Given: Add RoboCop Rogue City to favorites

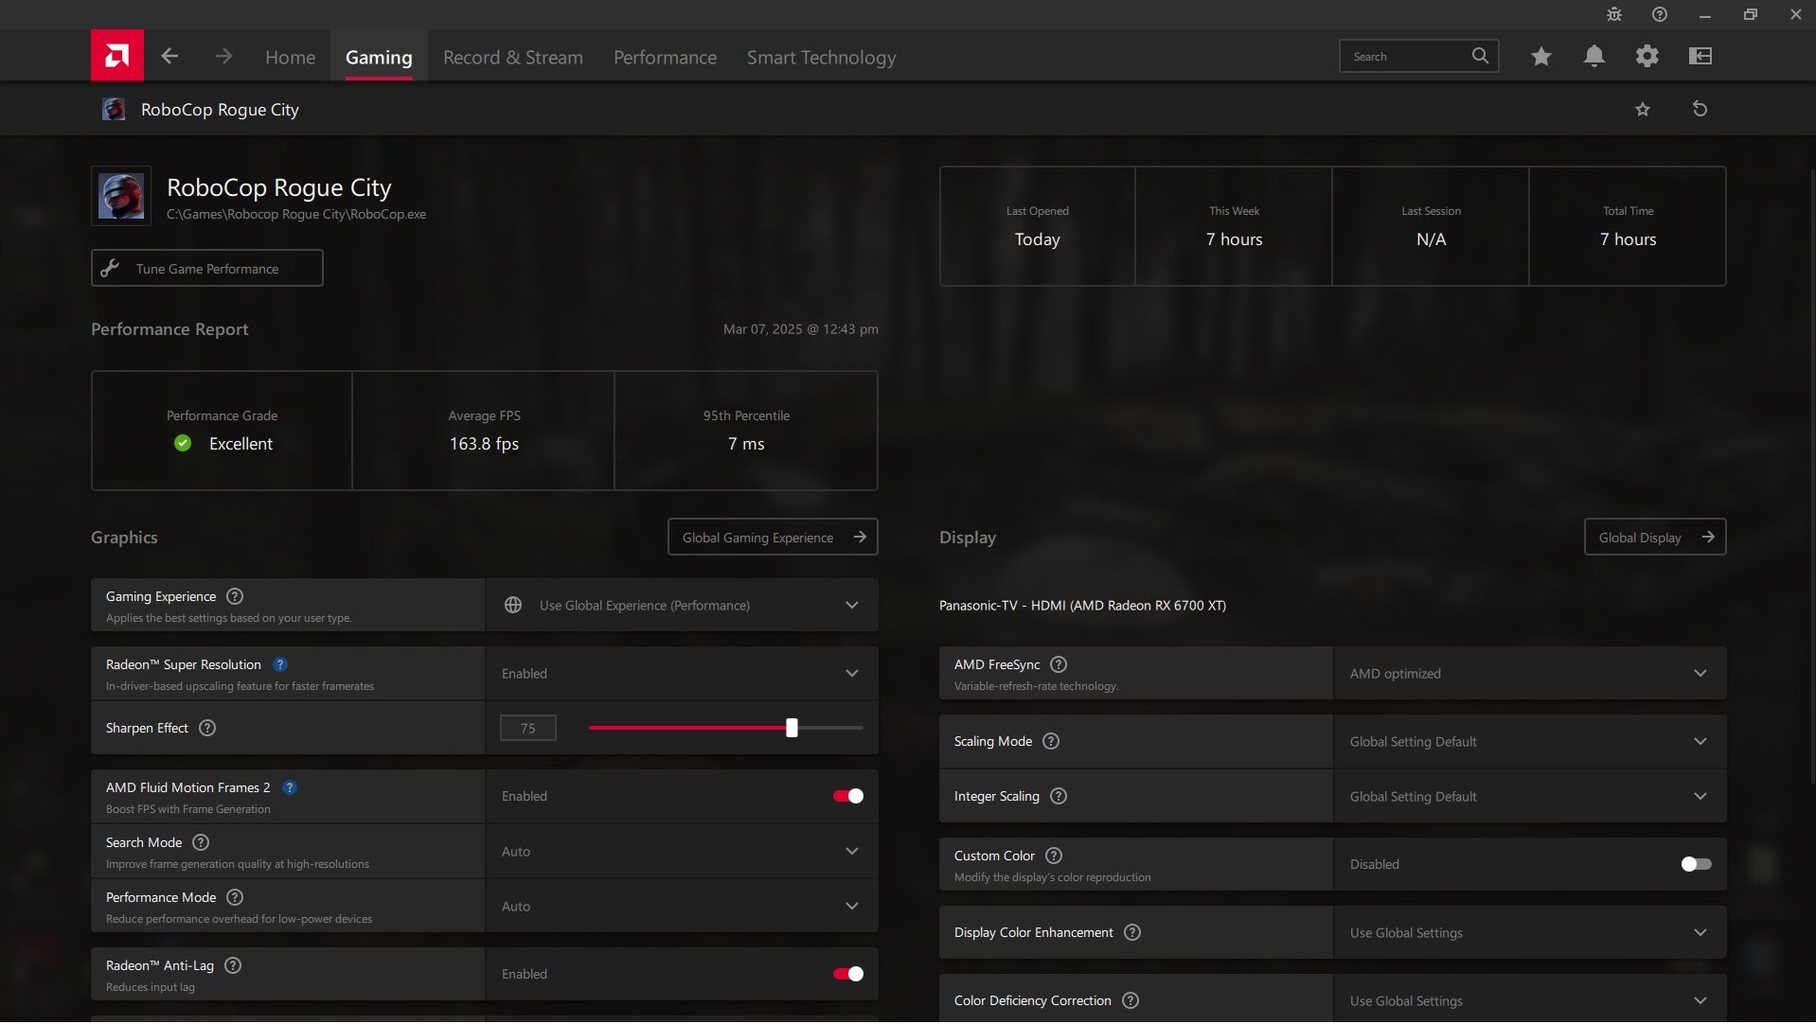Looking at the screenshot, I should point(1643,109).
